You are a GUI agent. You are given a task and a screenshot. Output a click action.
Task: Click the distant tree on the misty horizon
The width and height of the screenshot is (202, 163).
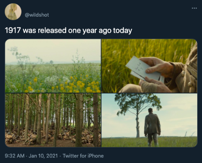[51, 62]
